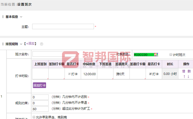This screenshot has width=193, height=119.
Task: Click the +添加 link for shift rules
Action: [30, 44]
